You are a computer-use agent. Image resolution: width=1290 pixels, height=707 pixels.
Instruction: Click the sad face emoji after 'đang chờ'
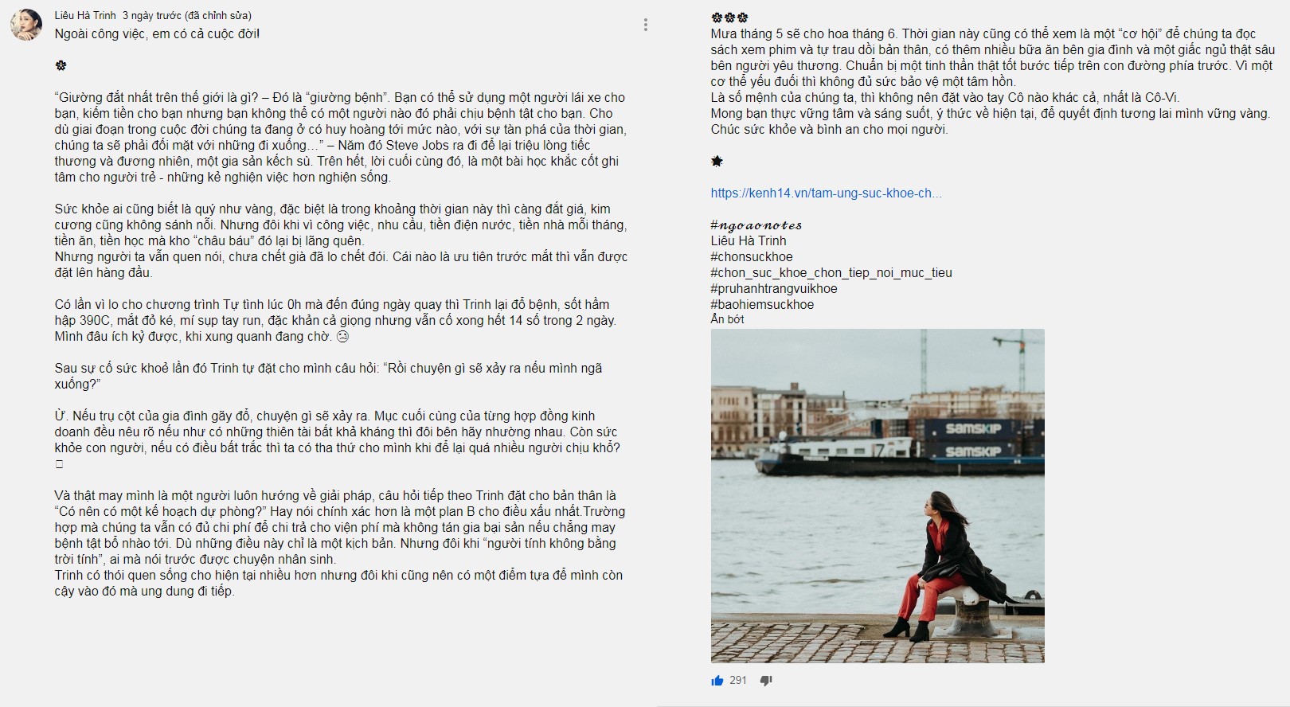coord(342,337)
